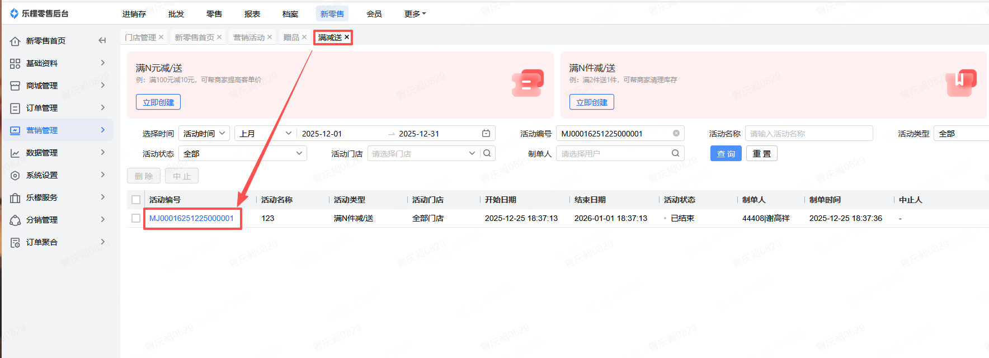Close the 新零售首页 tab
The height and width of the screenshot is (358, 989).
click(x=219, y=37)
